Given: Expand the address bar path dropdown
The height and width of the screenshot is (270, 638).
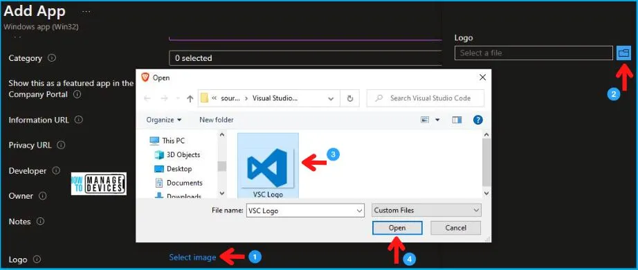Looking at the screenshot, I should coord(331,98).
